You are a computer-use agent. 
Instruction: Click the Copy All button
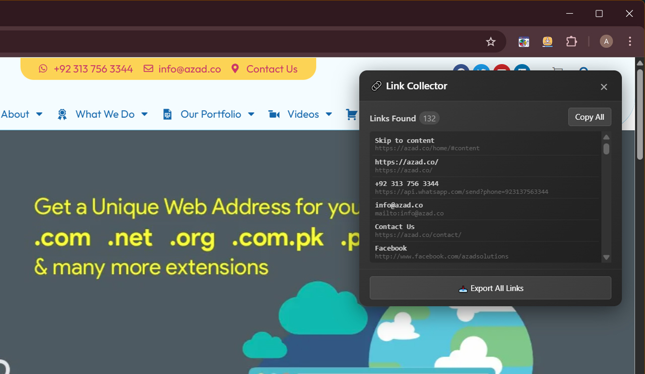(590, 117)
